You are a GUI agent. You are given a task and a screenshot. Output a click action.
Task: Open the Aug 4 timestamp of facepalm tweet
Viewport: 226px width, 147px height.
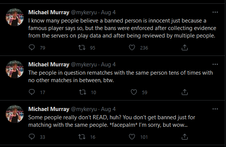[108, 109]
